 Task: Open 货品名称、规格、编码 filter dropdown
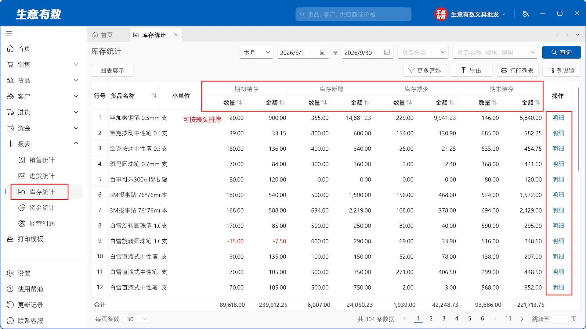tap(495, 52)
